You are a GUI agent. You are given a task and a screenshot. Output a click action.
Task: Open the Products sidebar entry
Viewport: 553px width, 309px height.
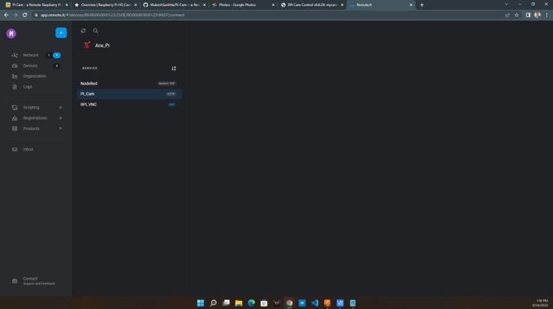tap(31, 128)
